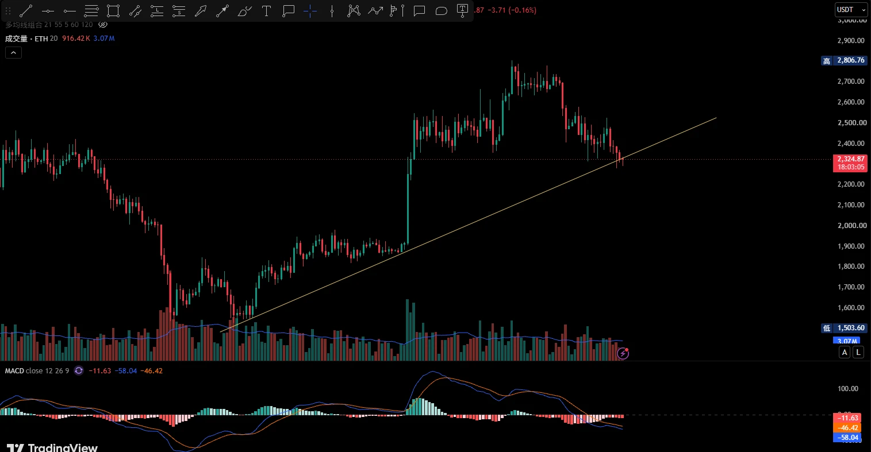Choose the rounded ellipse shape tool
This screenshot has width=871, height=452.
click(441, 10)
